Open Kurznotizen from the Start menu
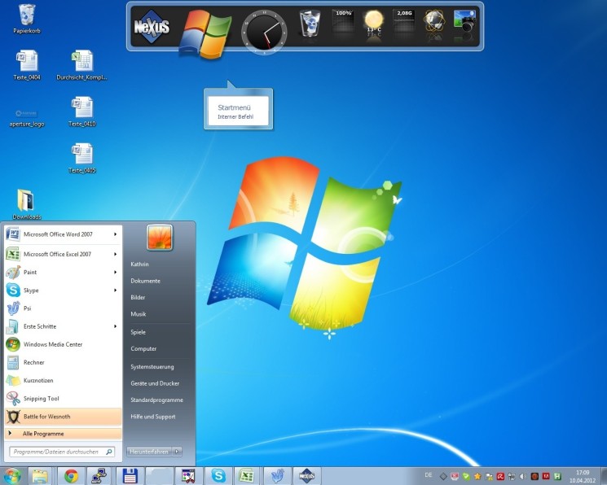 pos(63,381)
